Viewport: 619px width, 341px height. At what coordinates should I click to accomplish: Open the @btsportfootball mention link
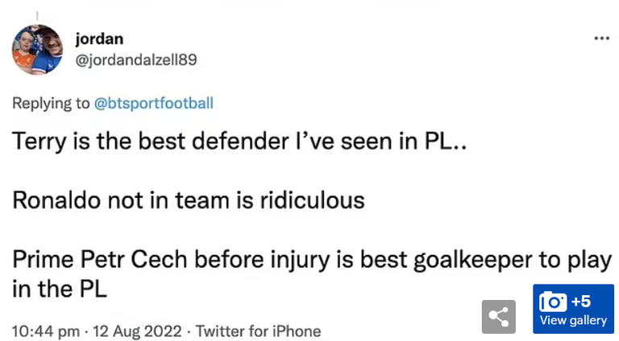click(154, 103)
